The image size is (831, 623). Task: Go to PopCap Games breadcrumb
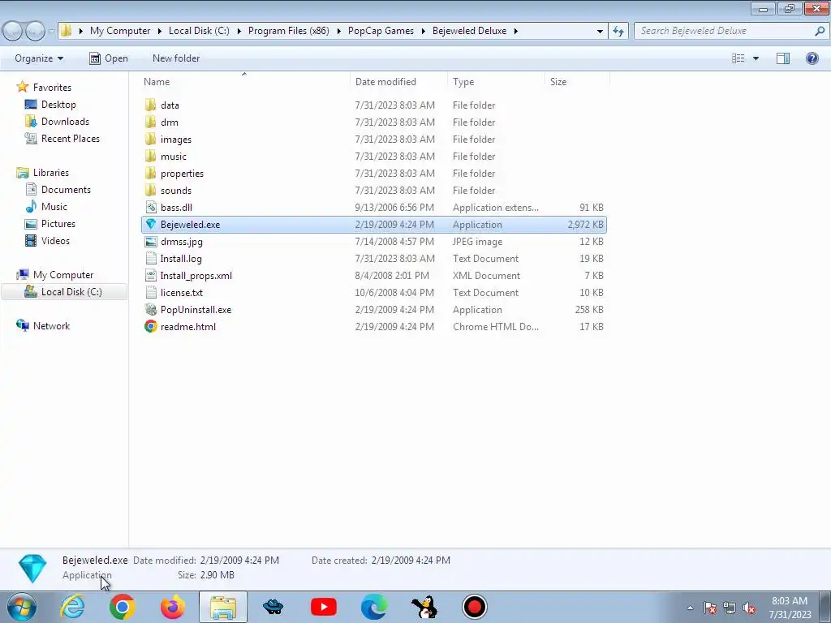381,31
